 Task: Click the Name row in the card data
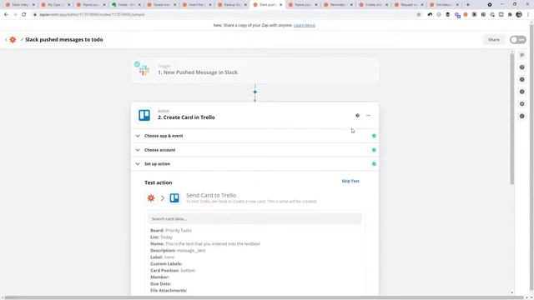[x=205, y=244]
